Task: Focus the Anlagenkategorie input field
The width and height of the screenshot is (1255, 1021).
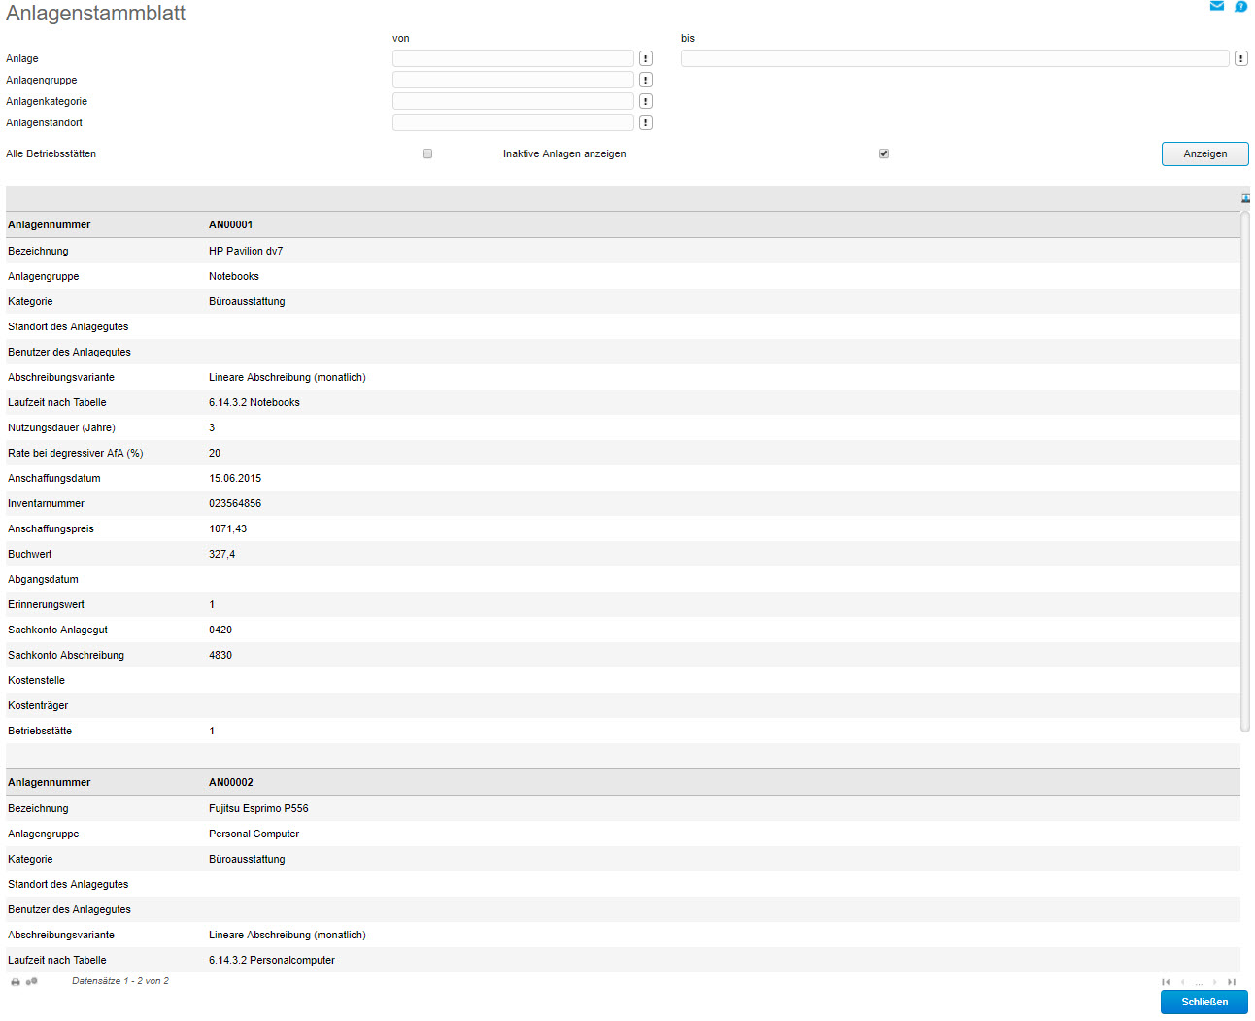Action: click(513, 101)
